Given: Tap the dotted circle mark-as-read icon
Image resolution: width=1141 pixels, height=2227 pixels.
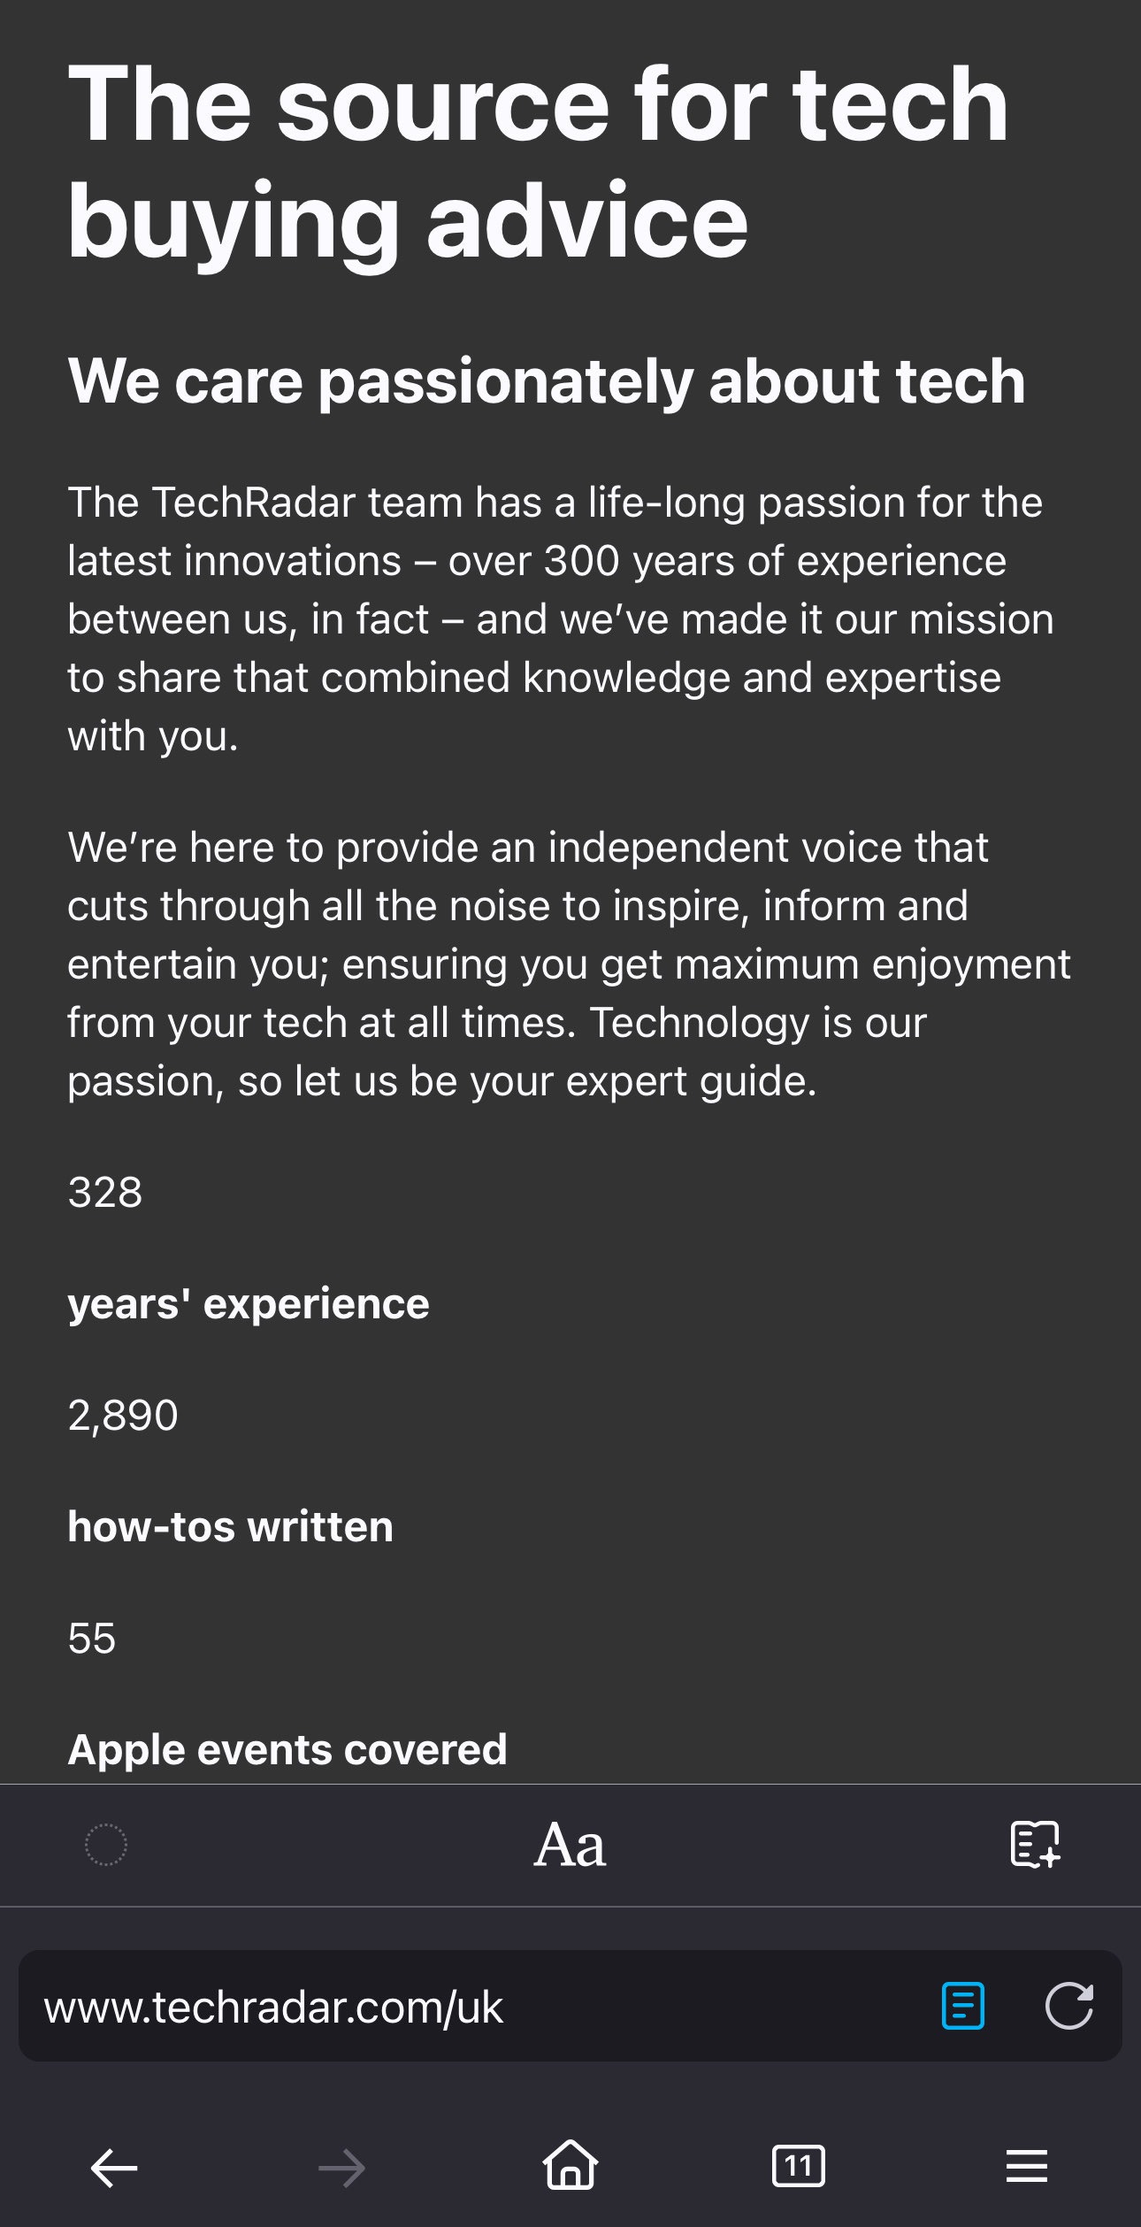Looking at the screenshot, I should (106, 1845).
